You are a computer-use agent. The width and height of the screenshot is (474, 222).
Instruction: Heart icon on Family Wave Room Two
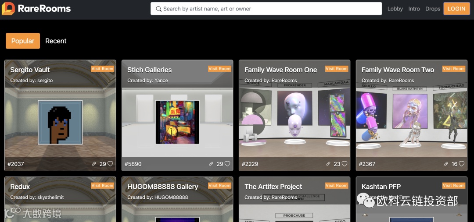point(462,164)
